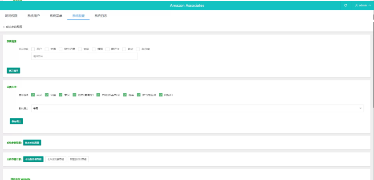374x180 pixels.
Task: Click the Amazon Associates header title
Action: [187, 5]
